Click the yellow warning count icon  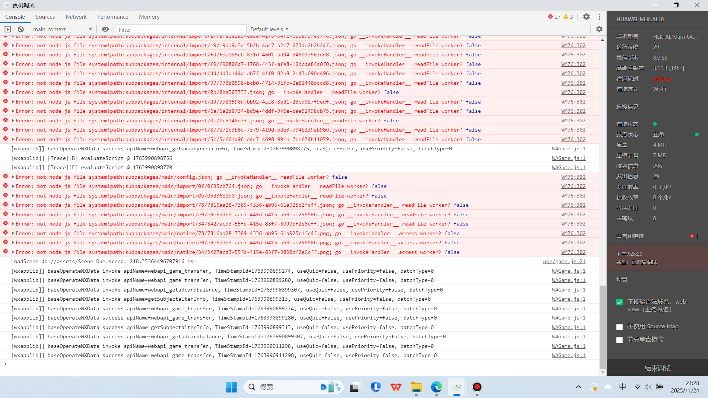pyautogui.click(x=566, y=17)
